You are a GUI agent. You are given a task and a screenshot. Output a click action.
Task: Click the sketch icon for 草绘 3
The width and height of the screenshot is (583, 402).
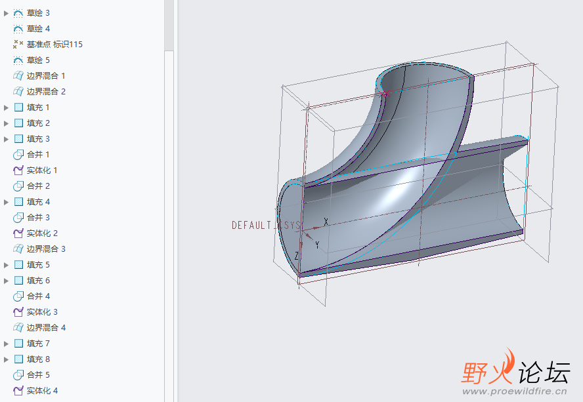click(x=18, y=13)
